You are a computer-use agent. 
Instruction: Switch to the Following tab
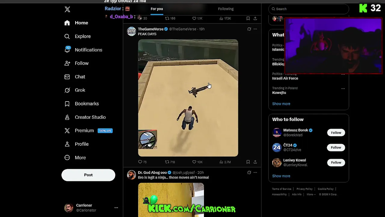click(226, 9)
